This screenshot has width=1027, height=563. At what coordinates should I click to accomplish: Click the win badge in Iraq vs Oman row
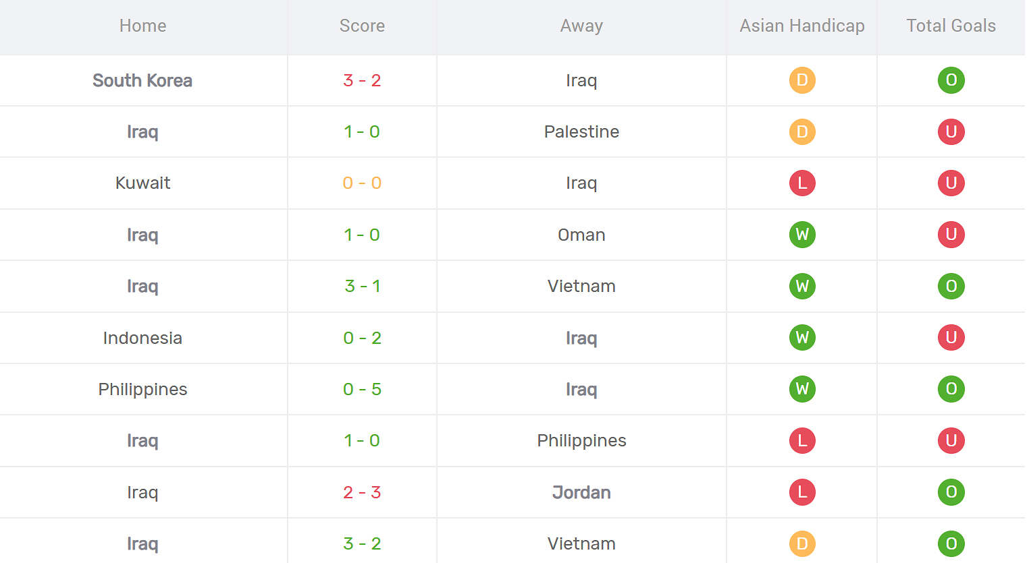click(802, 235)
